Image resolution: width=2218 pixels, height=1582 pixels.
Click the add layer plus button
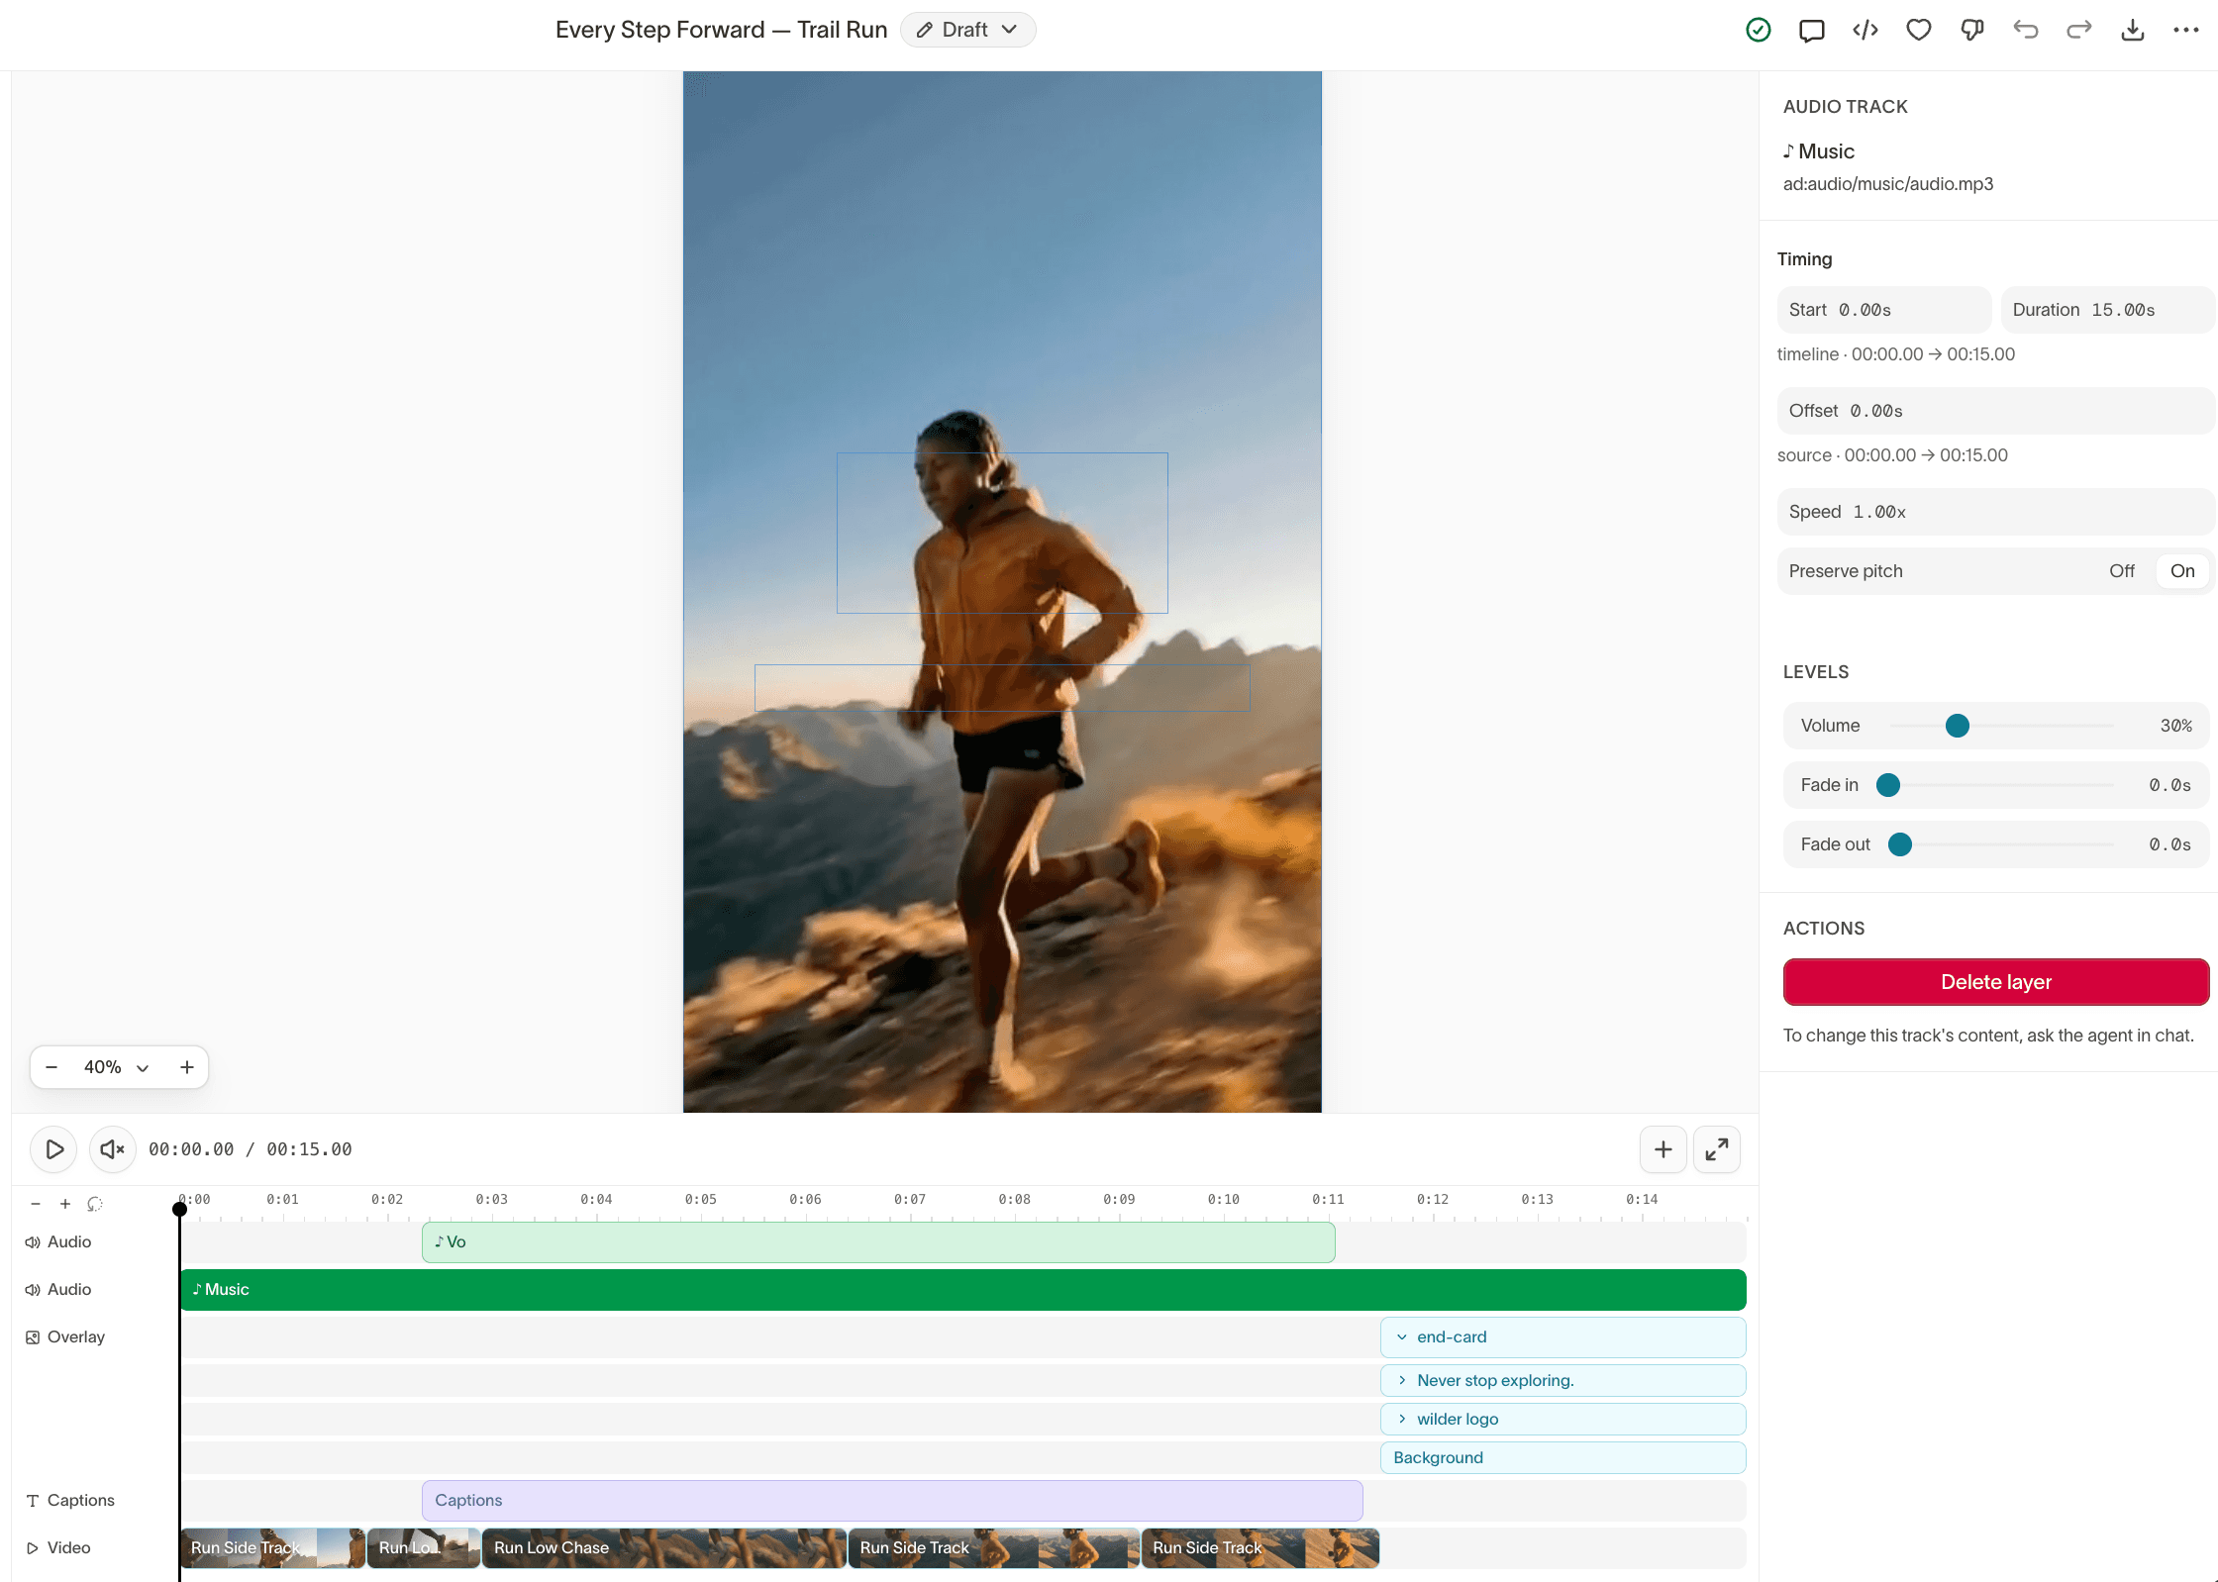[1663, 1149]
